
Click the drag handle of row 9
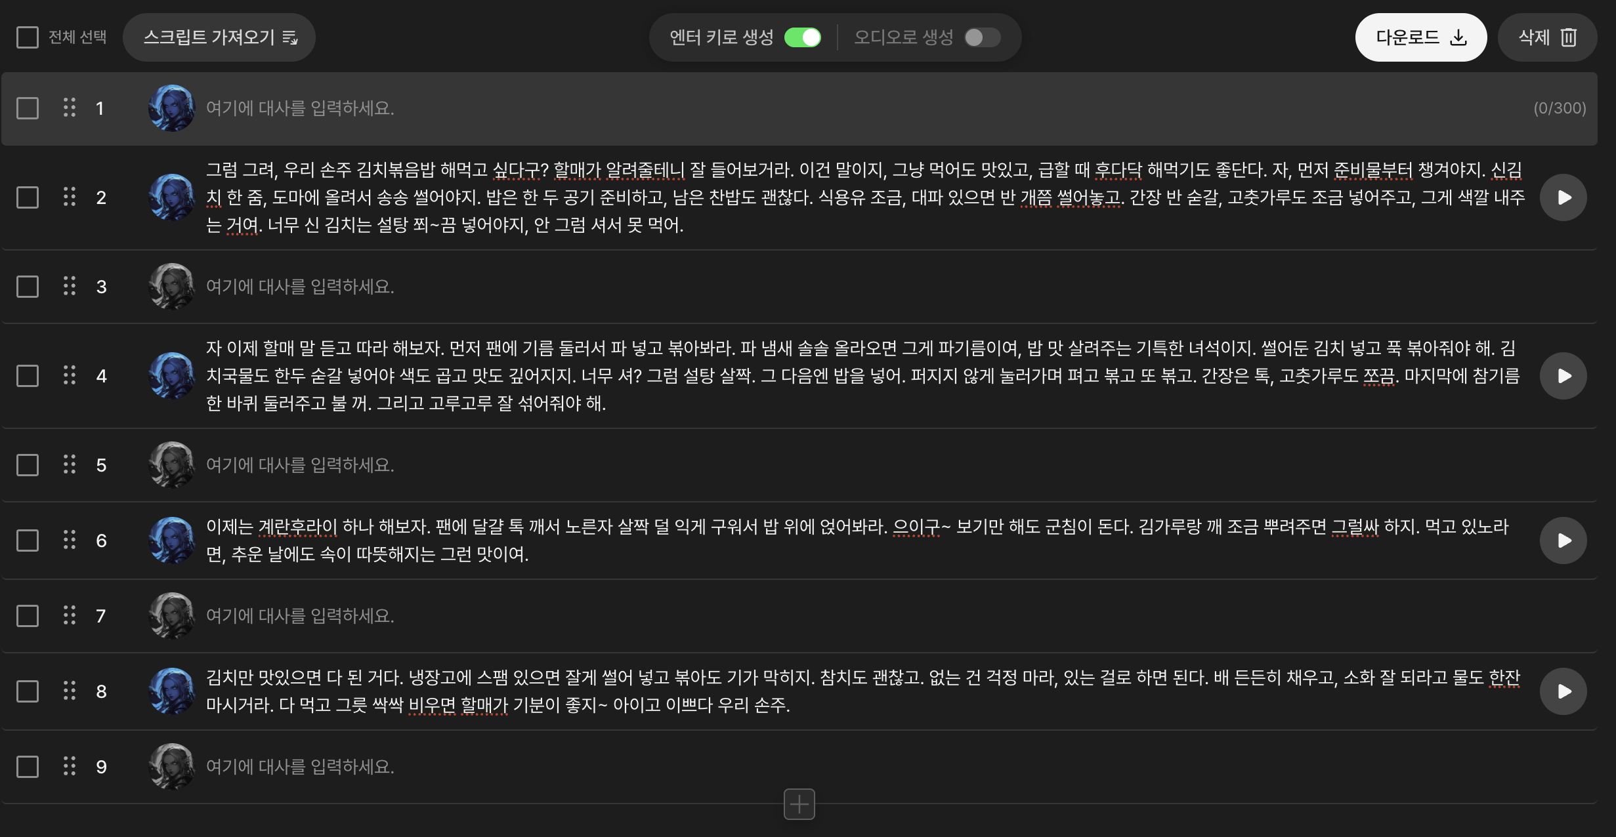[x=70, y=766]
